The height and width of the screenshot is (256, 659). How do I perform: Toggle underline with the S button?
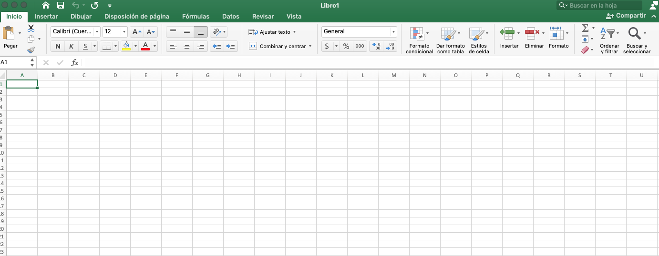pos(85,46)
